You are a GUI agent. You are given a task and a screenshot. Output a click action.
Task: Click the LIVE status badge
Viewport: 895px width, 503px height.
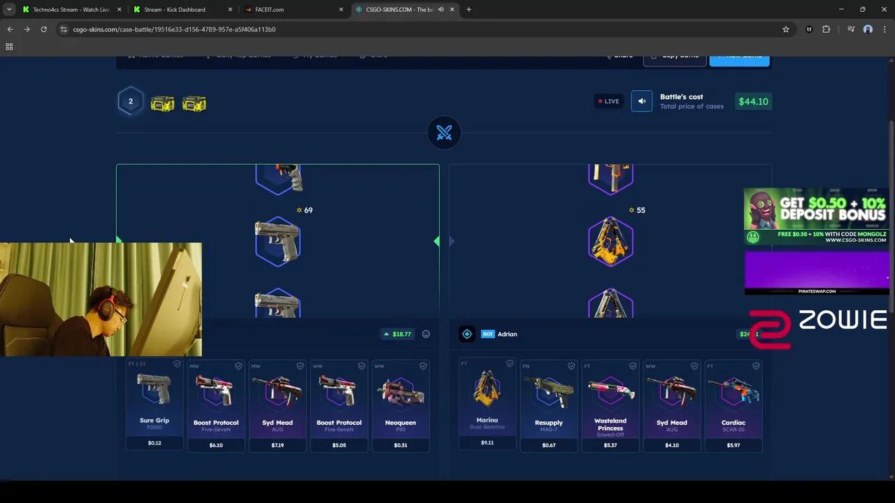point(608,101)
